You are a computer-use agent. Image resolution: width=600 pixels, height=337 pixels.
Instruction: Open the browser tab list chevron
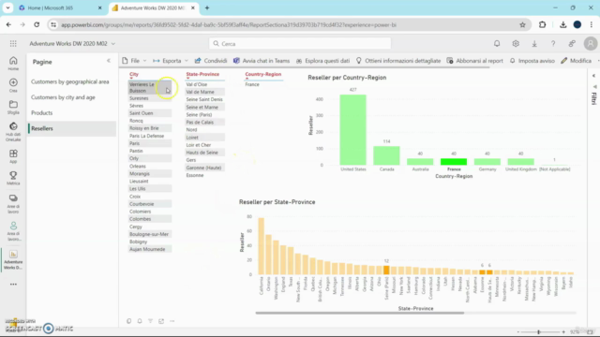coord(7,7)
